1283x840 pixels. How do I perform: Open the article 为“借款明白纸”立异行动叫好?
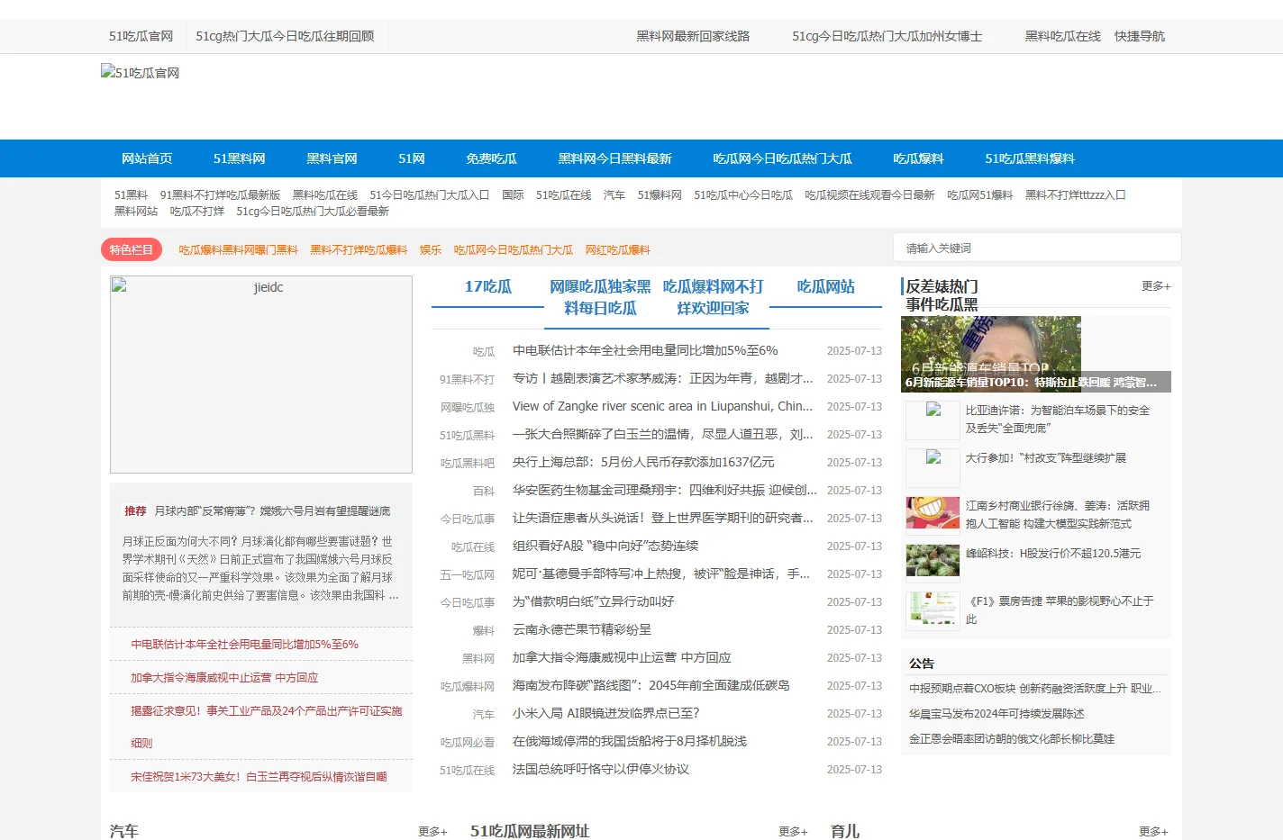pos(593,602)
